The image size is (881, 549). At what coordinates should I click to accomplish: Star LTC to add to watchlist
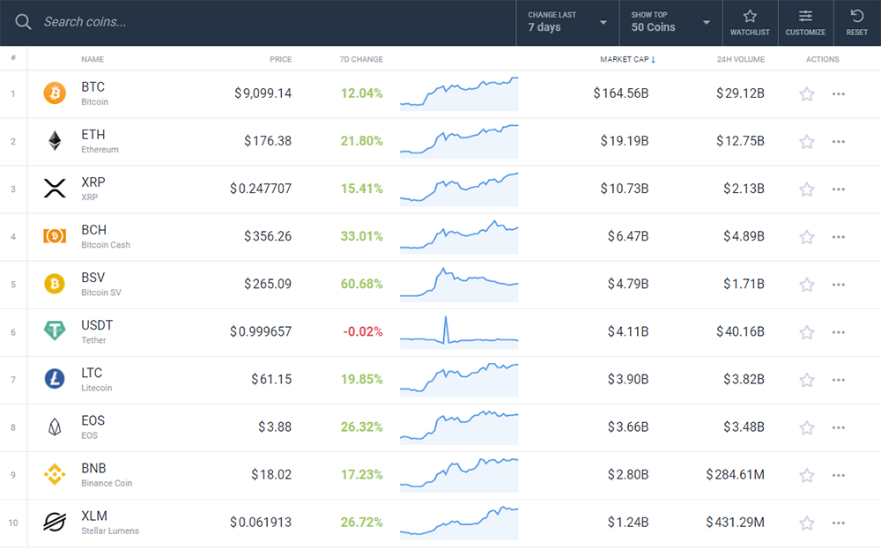pos(807,381)
